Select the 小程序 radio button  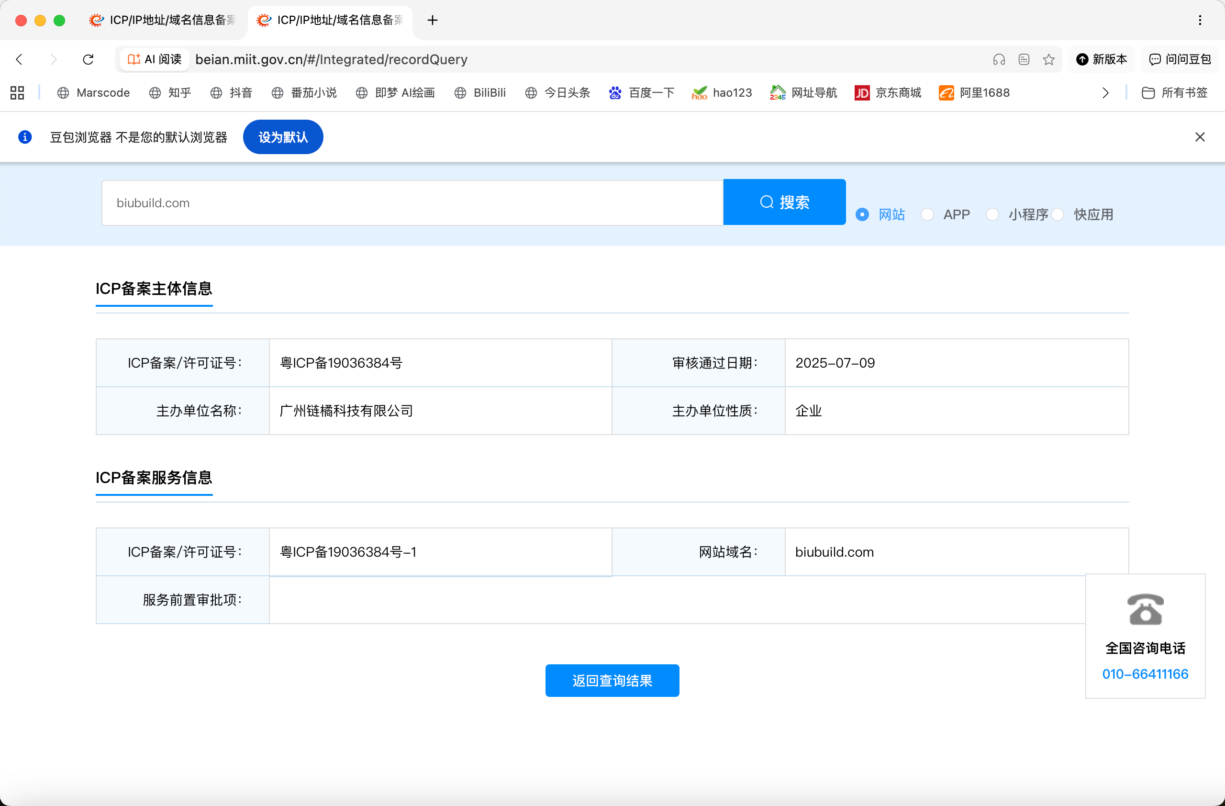click(993, 214)
